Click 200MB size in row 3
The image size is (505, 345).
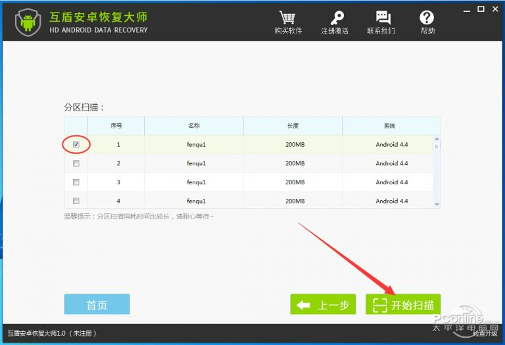point(295,182)
